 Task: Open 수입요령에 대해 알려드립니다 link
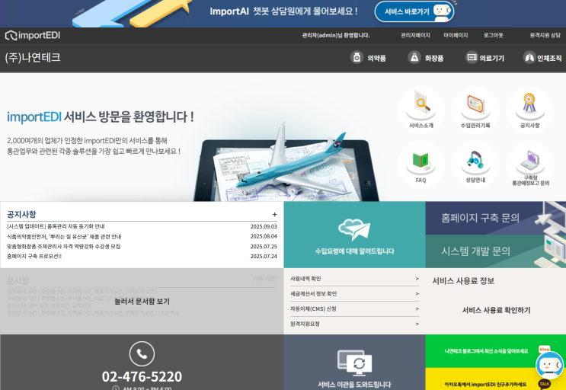coord(354,251)
